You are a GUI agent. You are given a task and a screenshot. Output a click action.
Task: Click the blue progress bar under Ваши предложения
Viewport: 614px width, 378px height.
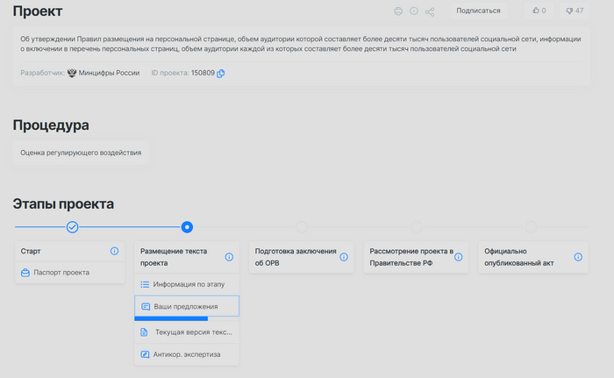coord(171,319)
